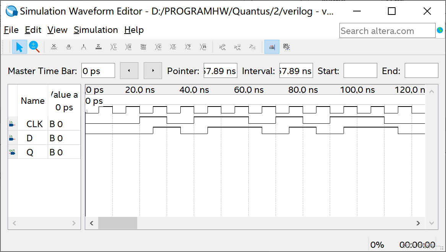Expand the CLK input signal row
The height and width of the screenshot is (252, 446).
12,124
